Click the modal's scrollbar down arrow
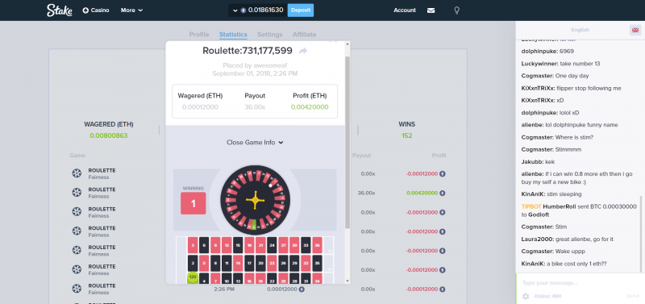This screenshot has width=645, height=304. [348, 281]
